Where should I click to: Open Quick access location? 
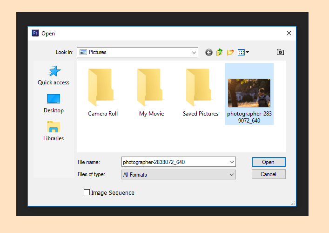(54, 75)
